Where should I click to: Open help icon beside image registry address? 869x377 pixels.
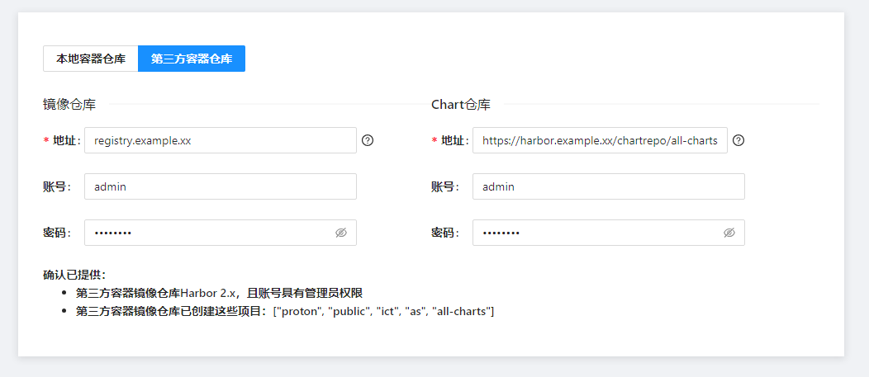click(x=368, y=140)
